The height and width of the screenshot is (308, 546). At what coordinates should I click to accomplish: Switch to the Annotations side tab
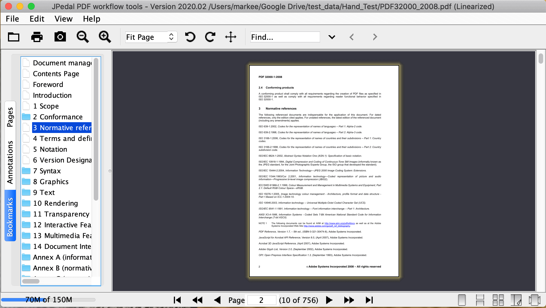[10, 162]
